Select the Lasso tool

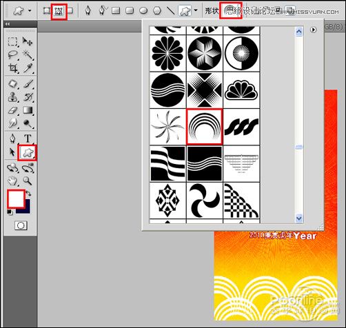pyautogui.click(x=12, y=54)
